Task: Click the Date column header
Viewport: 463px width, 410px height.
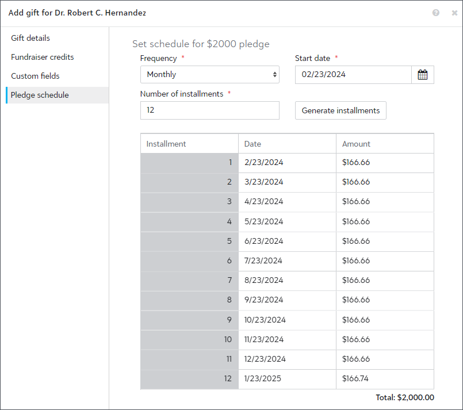Action: 286,144
